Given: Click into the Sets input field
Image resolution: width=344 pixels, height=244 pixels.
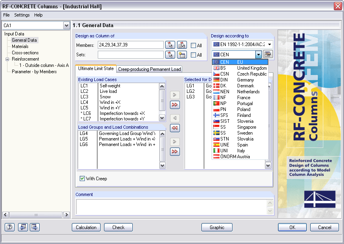Looking at the screenshot, I should point(130,55).
